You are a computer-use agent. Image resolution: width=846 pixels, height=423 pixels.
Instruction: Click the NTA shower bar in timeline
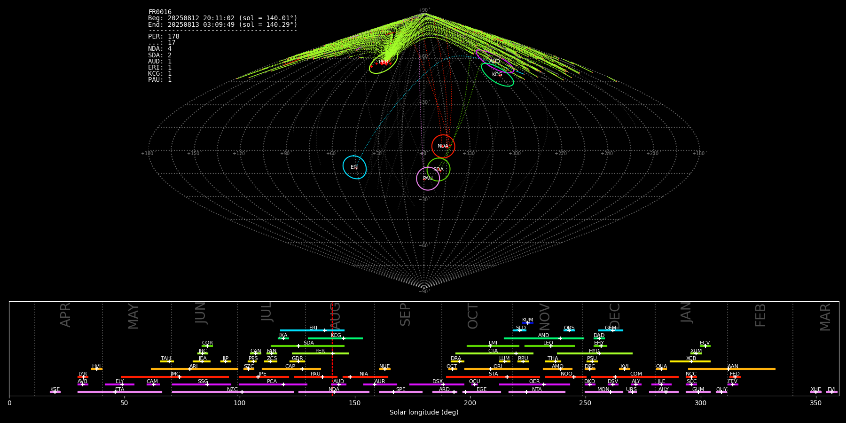point(537,392)
